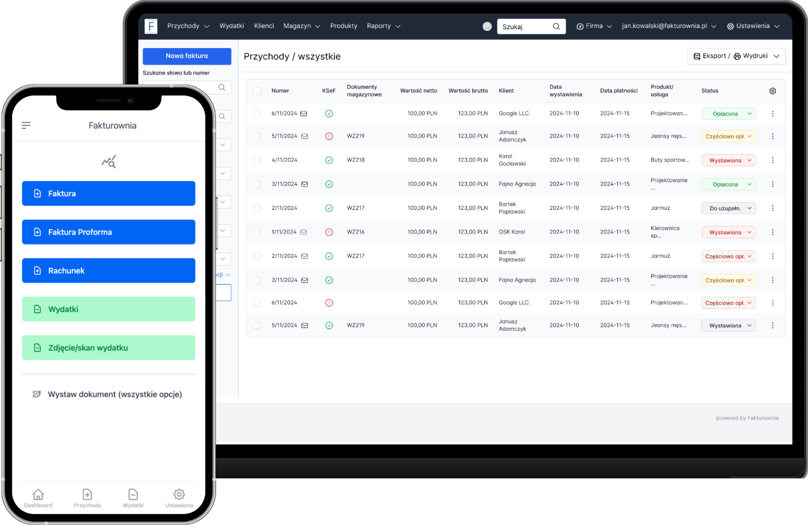Click the Ustawienia gear in top navbar
Image resolution: width=808 pixels, height=525 pixels.
(x=730, y=26)
